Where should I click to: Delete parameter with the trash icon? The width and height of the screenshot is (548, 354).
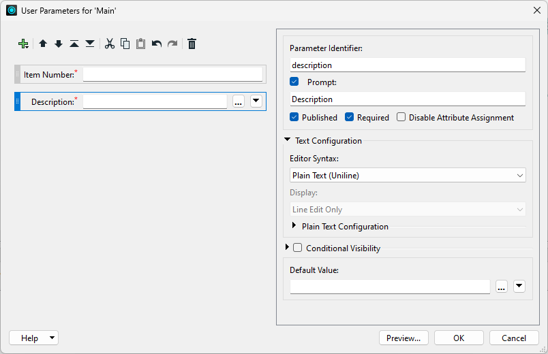pos(192,44)
